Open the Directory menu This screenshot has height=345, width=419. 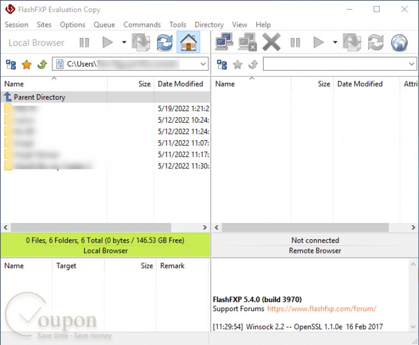209,25
